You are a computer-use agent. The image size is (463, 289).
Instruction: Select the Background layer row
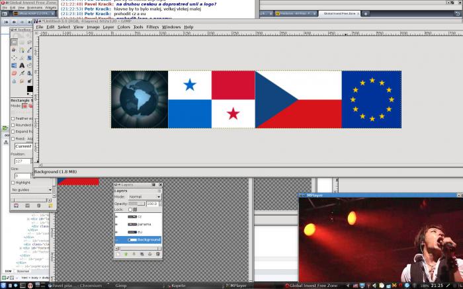[x=138, y=239]
